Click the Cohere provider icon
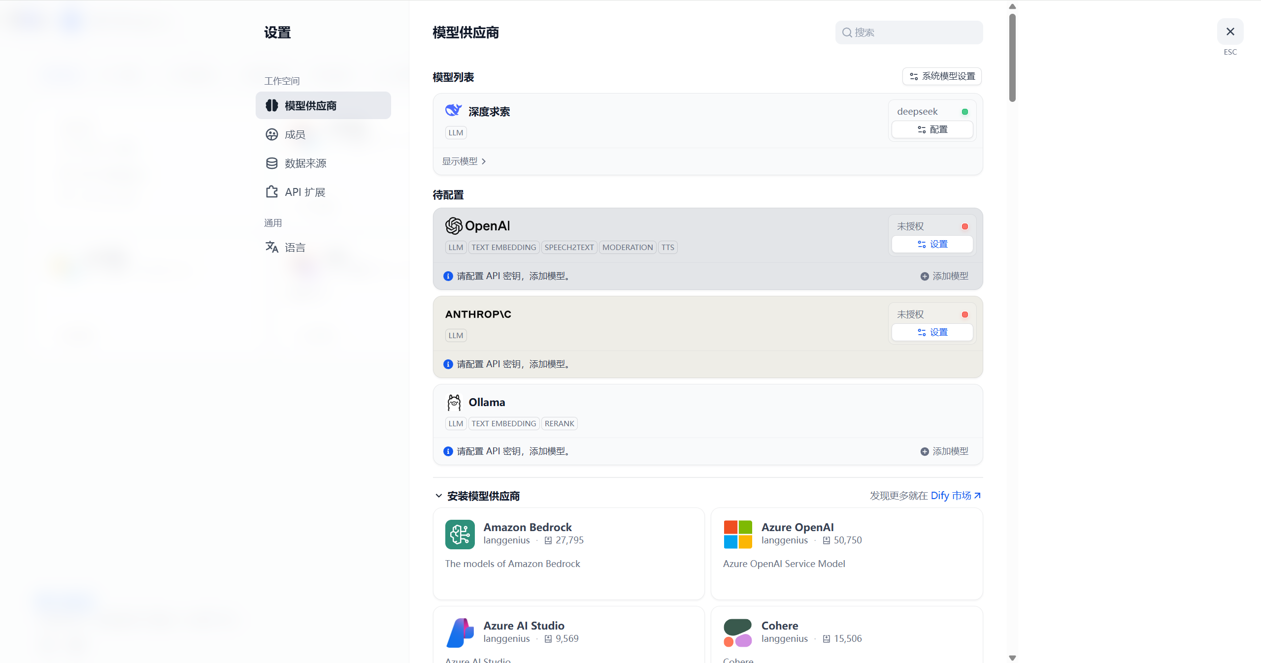This screenshot has width=1261, height=663. [737, 632]
